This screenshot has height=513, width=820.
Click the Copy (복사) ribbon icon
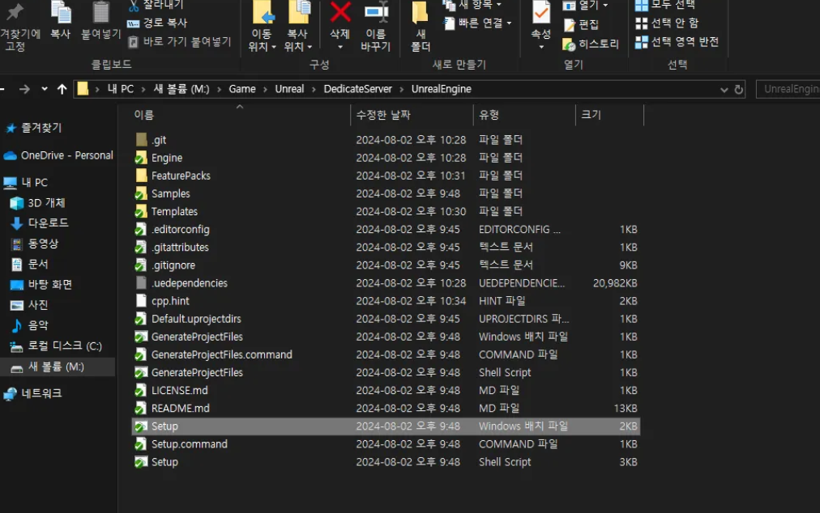click(61, 12)
